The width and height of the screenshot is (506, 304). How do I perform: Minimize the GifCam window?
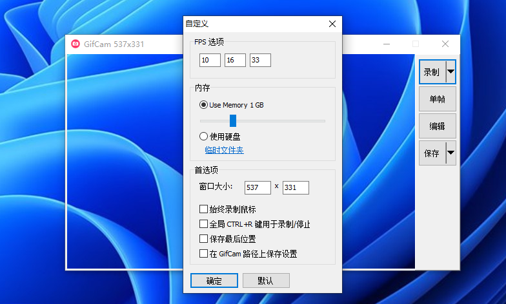[x=387, y=44]
